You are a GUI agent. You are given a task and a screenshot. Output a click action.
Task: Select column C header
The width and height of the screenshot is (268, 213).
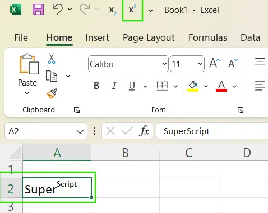(x=188, y=153)
